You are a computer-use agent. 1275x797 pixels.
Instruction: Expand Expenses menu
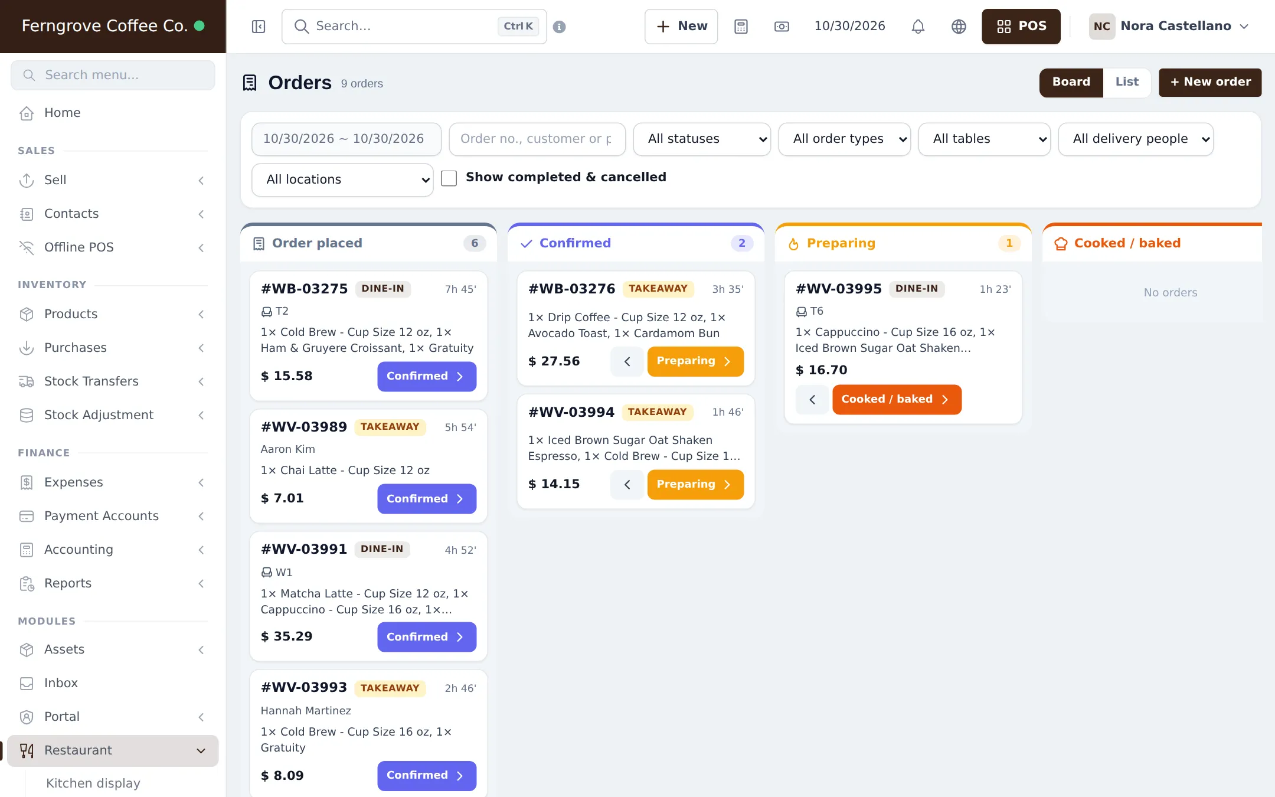pyautogui.click(x=113, y=482)
